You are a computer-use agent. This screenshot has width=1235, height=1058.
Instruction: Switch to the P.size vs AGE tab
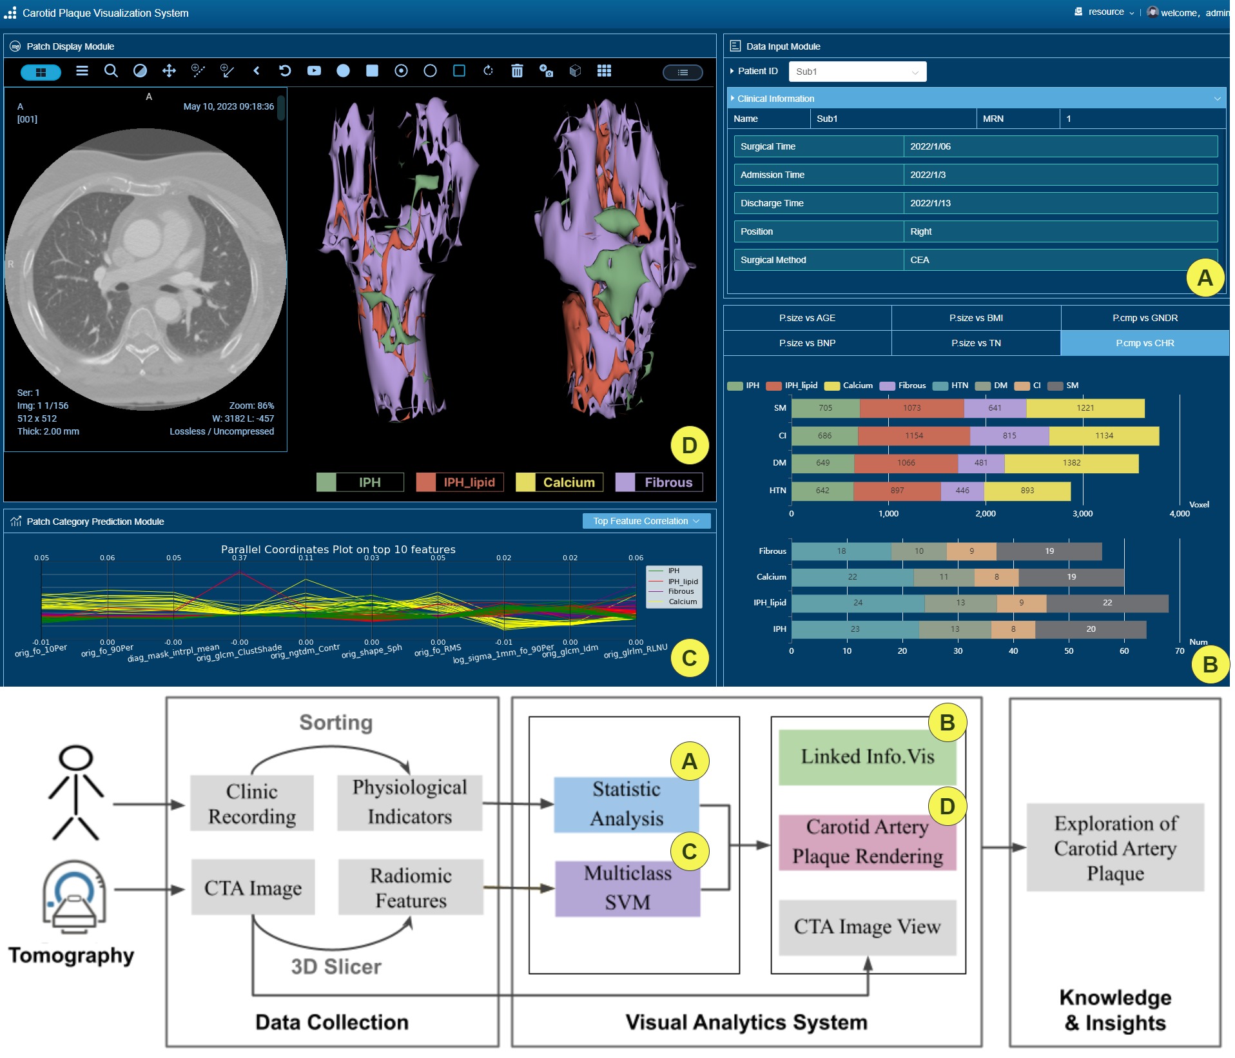(x=807, y=318)
